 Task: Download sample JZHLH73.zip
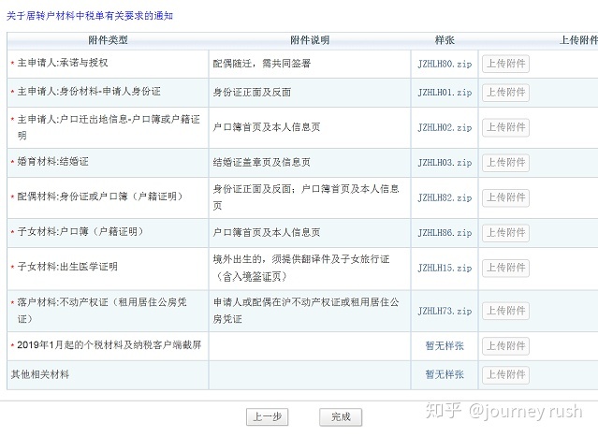[445, 311]
